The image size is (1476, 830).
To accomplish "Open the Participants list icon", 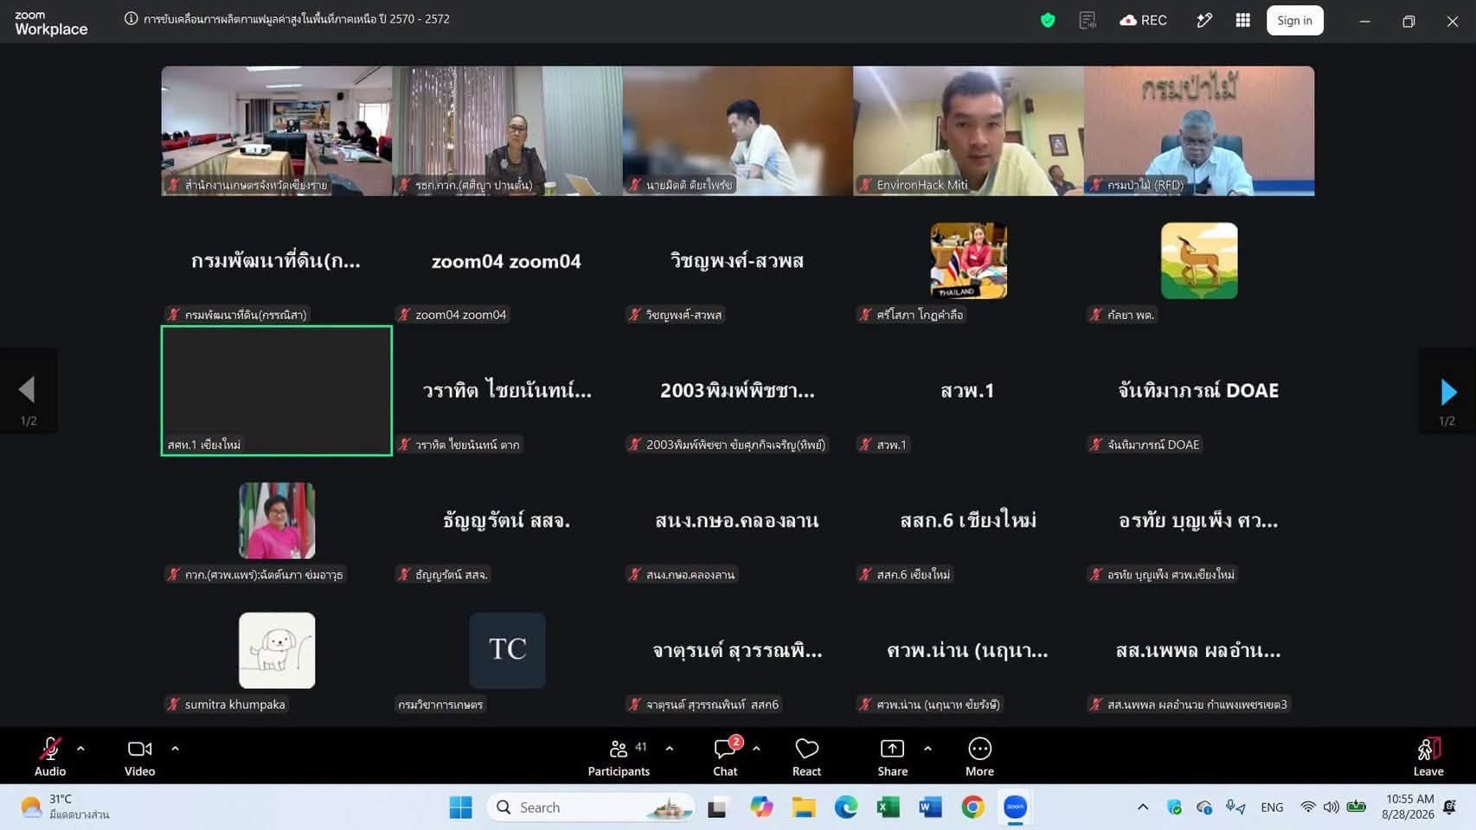I will click(619, 749).
